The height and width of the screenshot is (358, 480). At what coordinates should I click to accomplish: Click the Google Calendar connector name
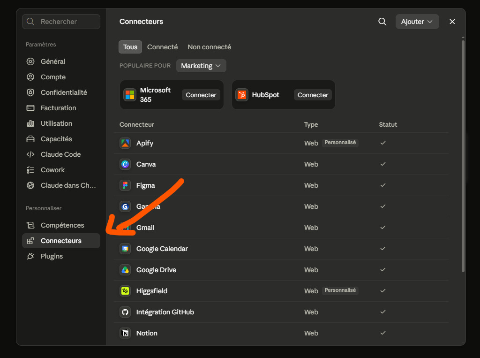162,249
